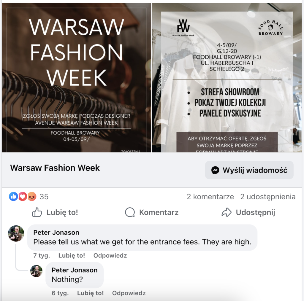
Task: Open the 2 komentarze link
Action: (x=210, y=197)
